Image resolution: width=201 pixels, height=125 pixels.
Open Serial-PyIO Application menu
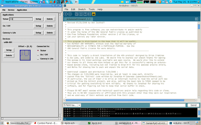pyautogui.click(x=22, y=10)
